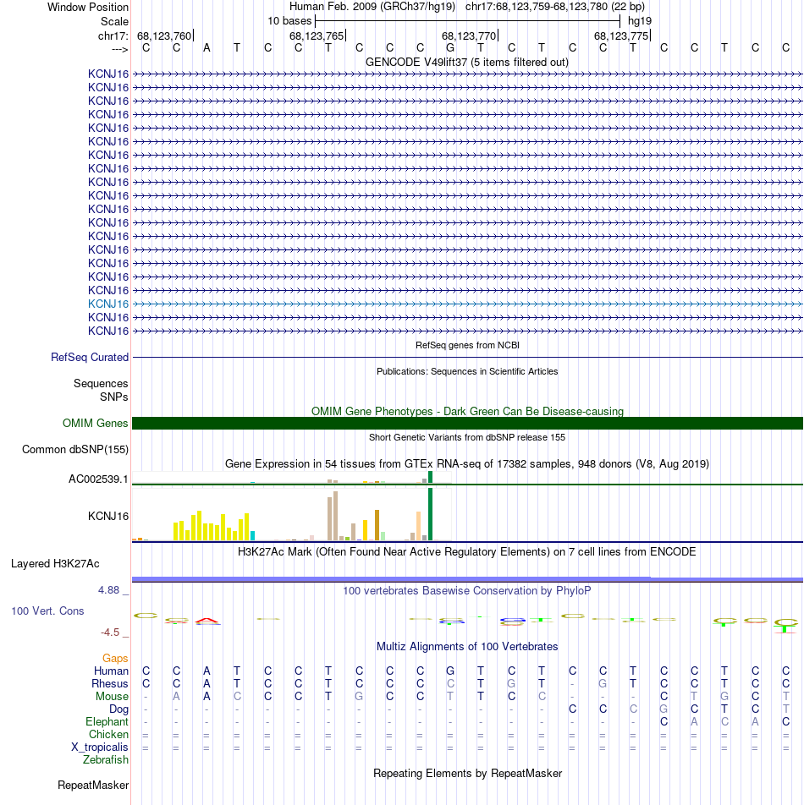The image size is (804, 805).
Task: Click the G base in Dog alignment row
Action: point(664,709)
